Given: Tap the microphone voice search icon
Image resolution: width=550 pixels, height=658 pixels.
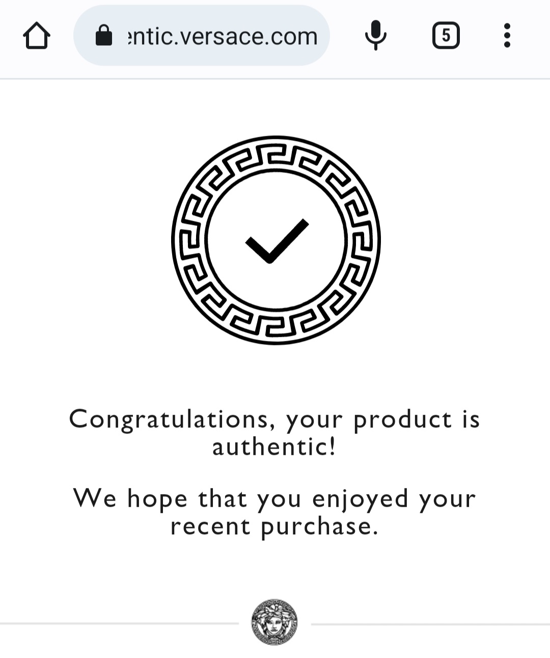Looking at the screenshot, I should [376, 36].
